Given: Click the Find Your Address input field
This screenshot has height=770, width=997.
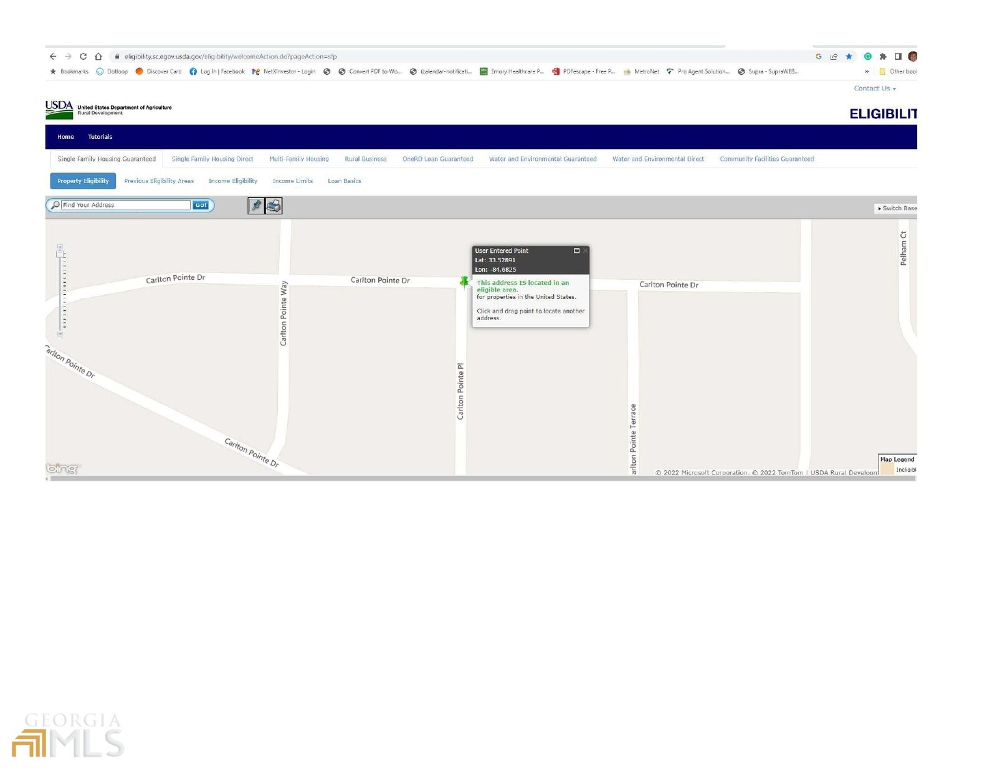Looking at the screenshot, I should [125, 205].
